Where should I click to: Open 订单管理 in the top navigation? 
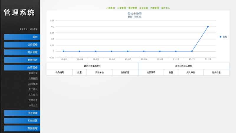(x=122, y=8)
